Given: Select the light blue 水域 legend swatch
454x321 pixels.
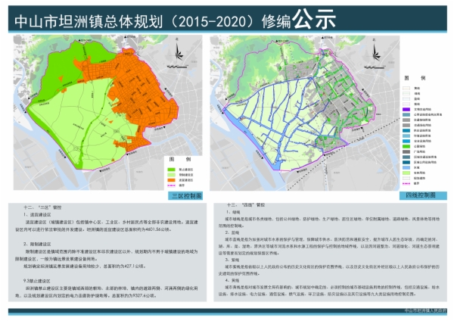Looking at the screenshot, I should click(x=406, y=167).
